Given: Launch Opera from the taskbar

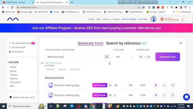Looking at the screenshot, I should pos(79,106).
